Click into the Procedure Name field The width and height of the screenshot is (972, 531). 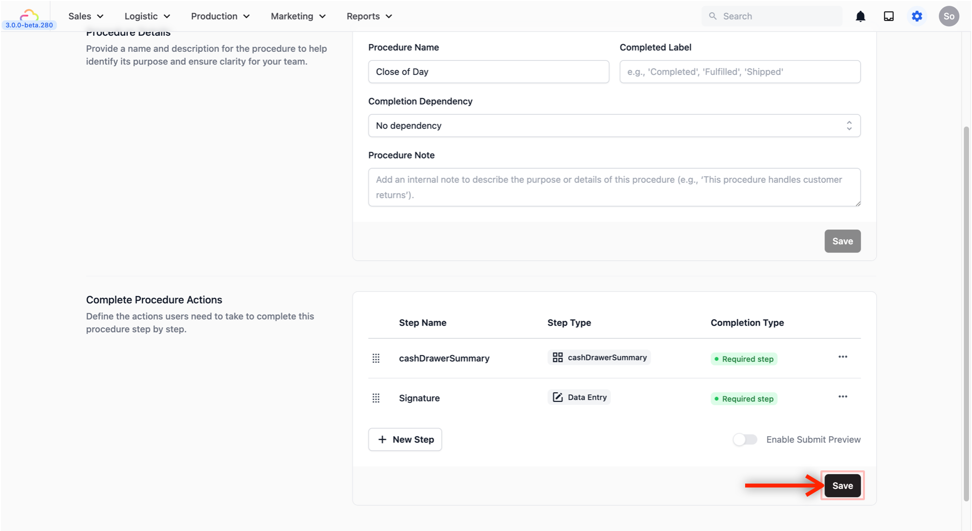coord(488,72)
